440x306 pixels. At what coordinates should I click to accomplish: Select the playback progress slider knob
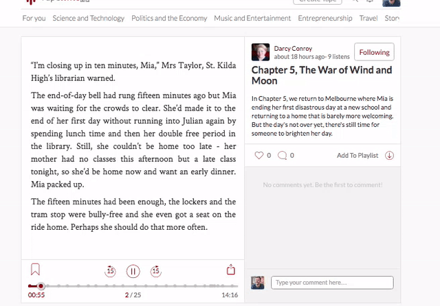pyautogui.click(x=41, y=286)
